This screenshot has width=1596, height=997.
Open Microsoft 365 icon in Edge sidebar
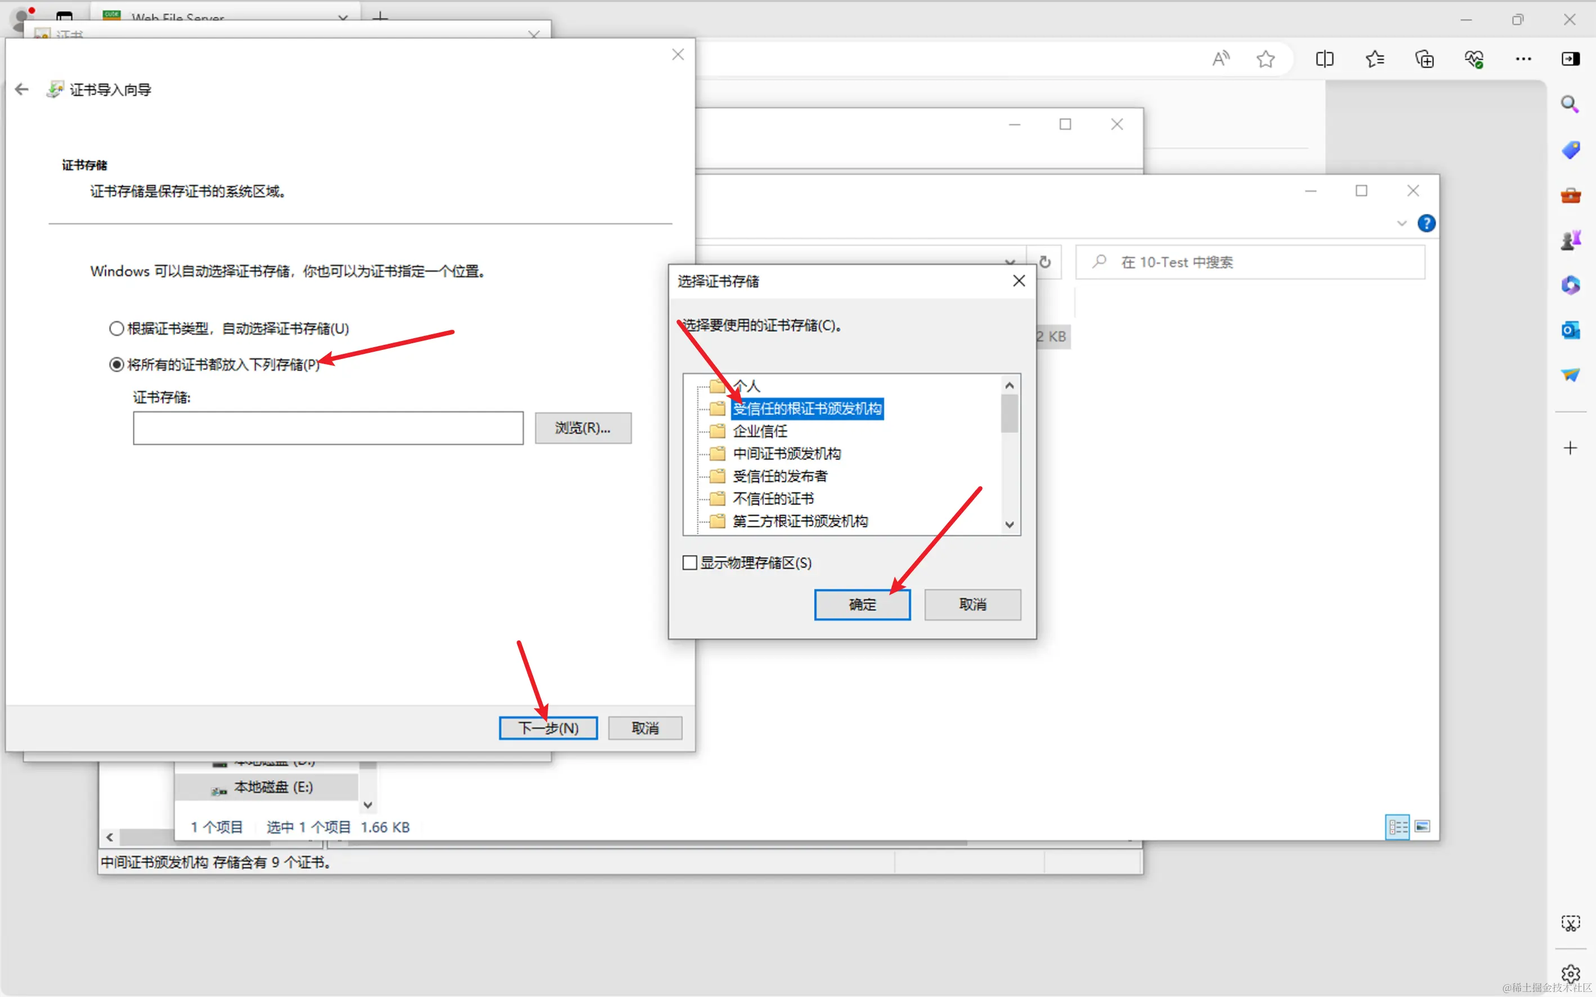coord(1570,285)
